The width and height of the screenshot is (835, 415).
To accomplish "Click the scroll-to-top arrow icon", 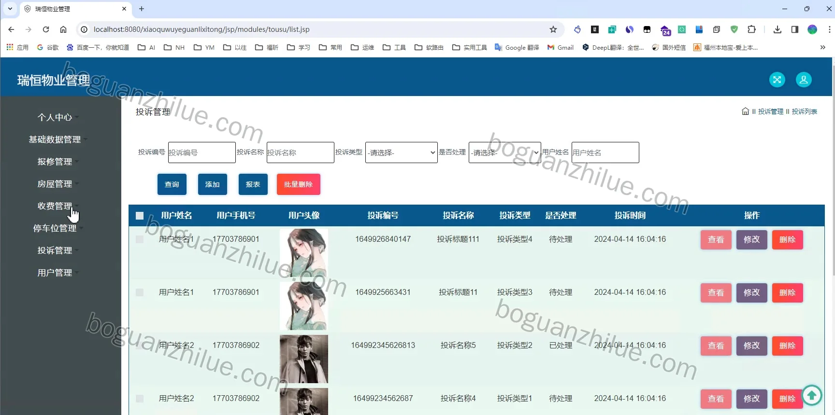I will (x=812, y=396).
